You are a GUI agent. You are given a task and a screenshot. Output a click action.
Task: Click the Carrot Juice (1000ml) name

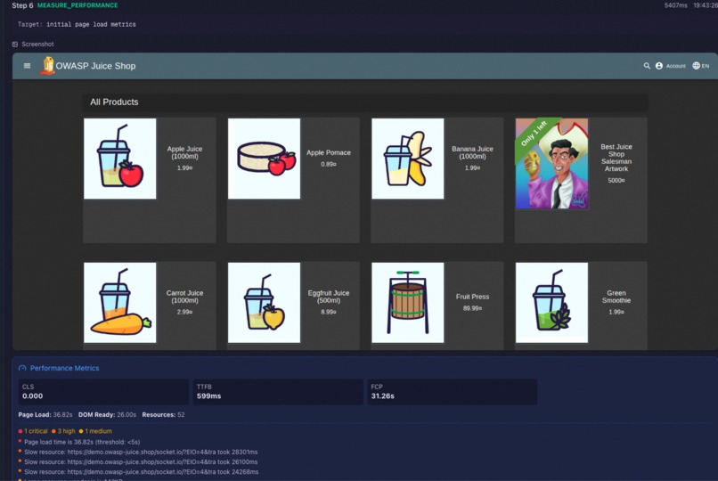pos(184,297)
